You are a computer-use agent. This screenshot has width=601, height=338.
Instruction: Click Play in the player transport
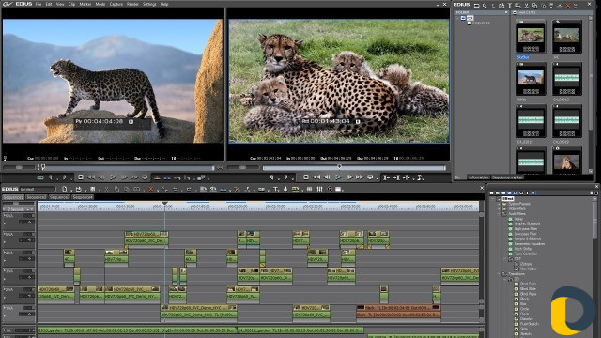(x=113, y=177)
